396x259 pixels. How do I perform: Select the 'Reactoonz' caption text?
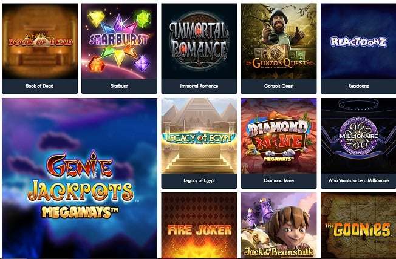(358, 86)
